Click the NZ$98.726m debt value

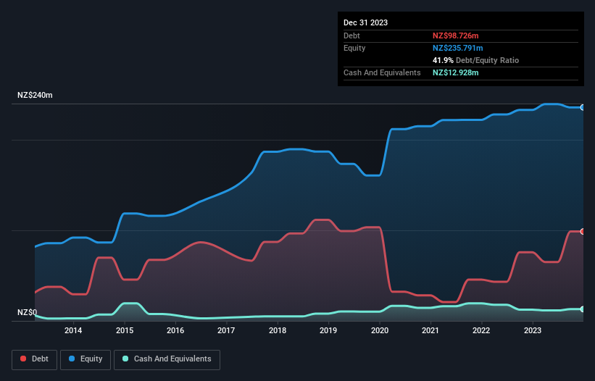[x=455, y=35]
